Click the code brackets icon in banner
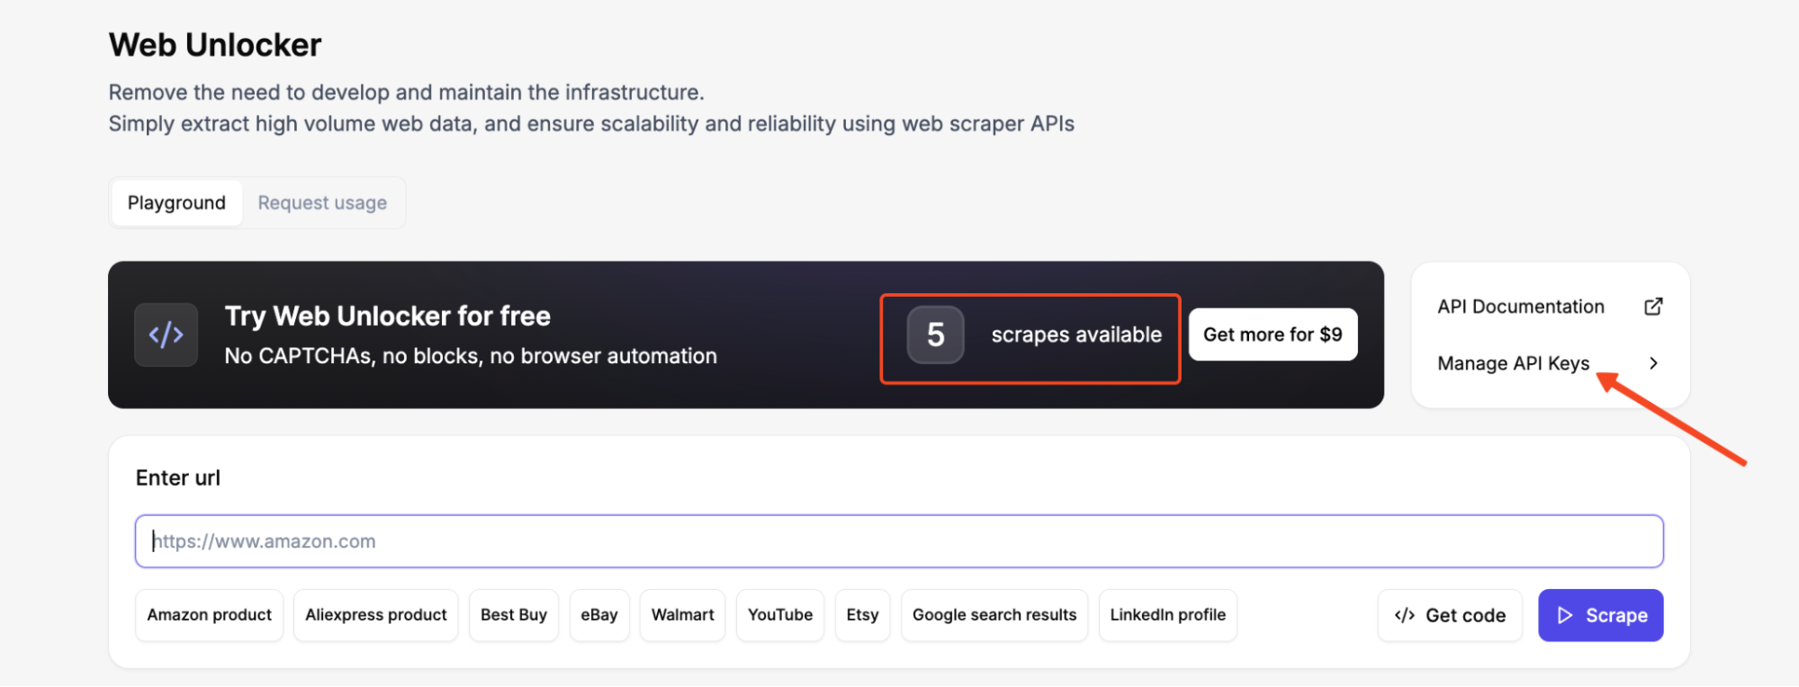 tap(166, 335)
